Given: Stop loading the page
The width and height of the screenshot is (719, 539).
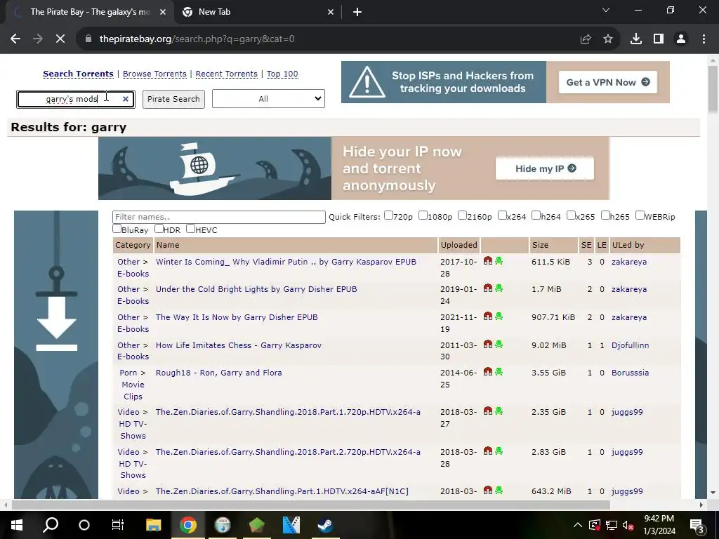Looking at the screenshot, I should point(60,39).
